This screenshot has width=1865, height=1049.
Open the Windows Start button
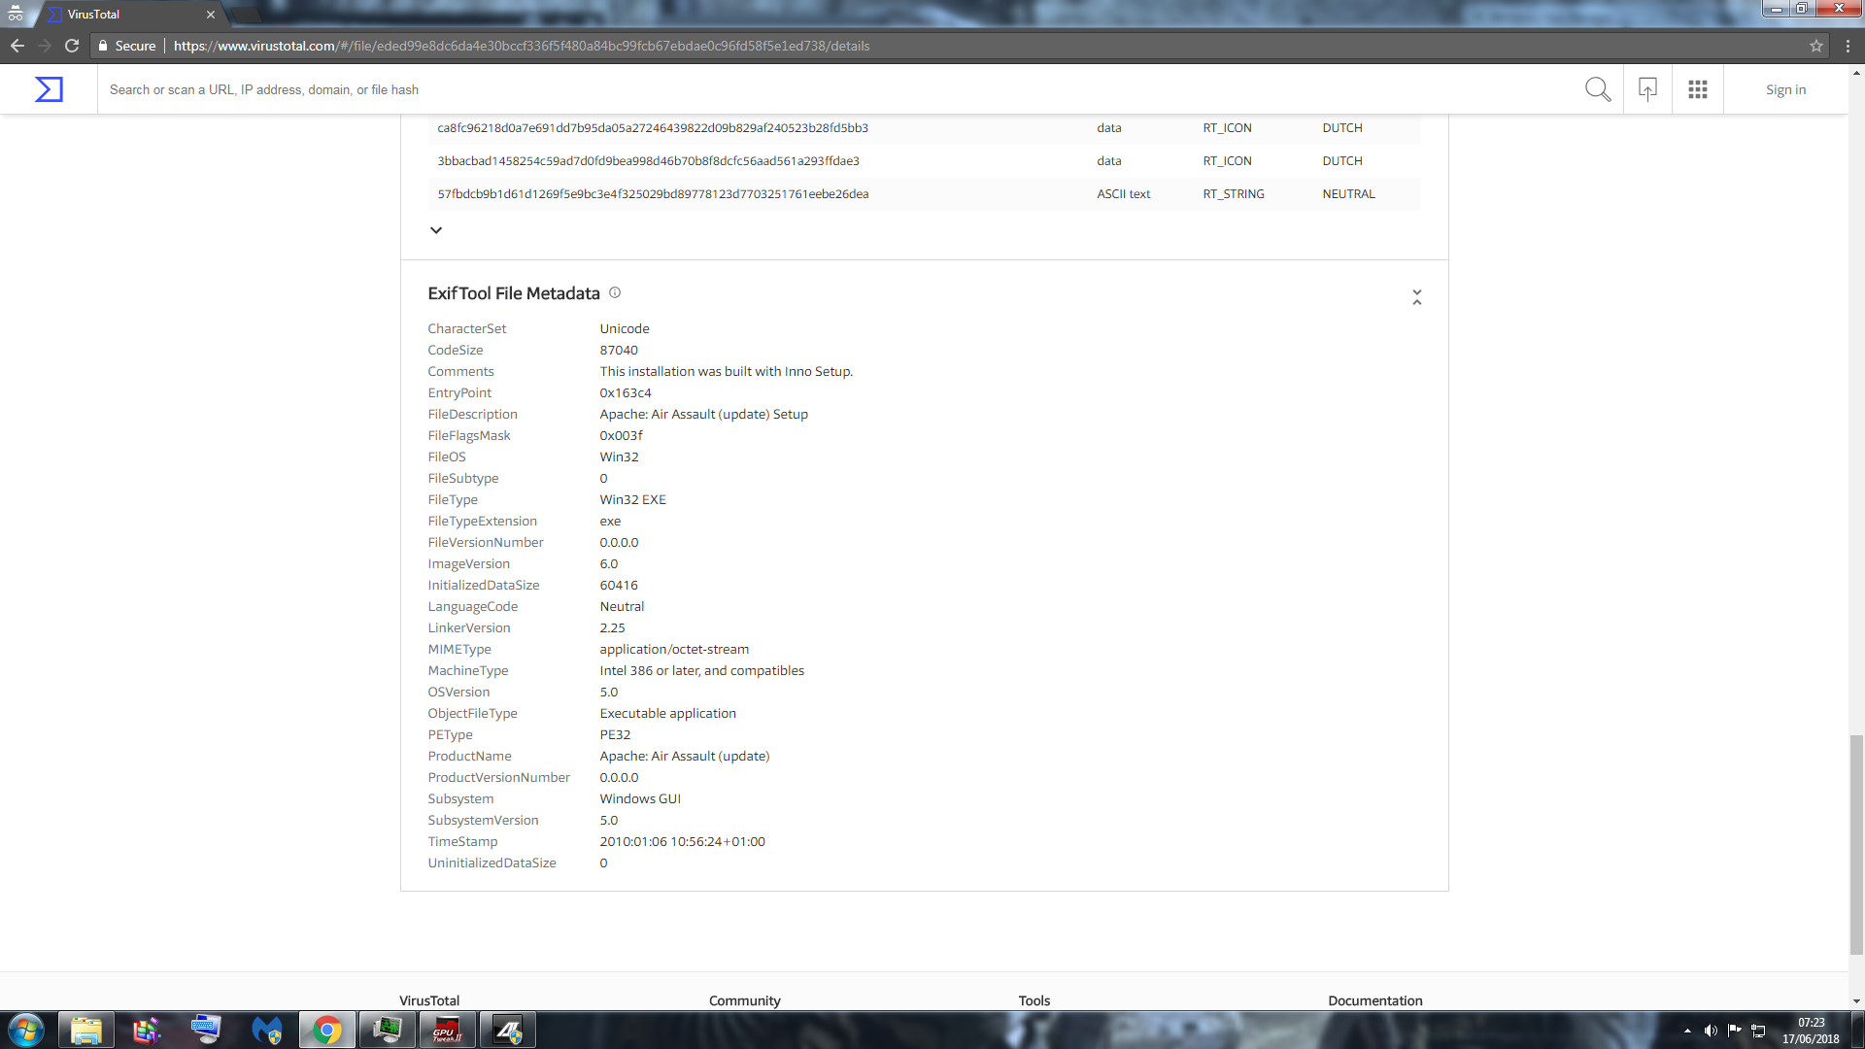(26, 1030)
